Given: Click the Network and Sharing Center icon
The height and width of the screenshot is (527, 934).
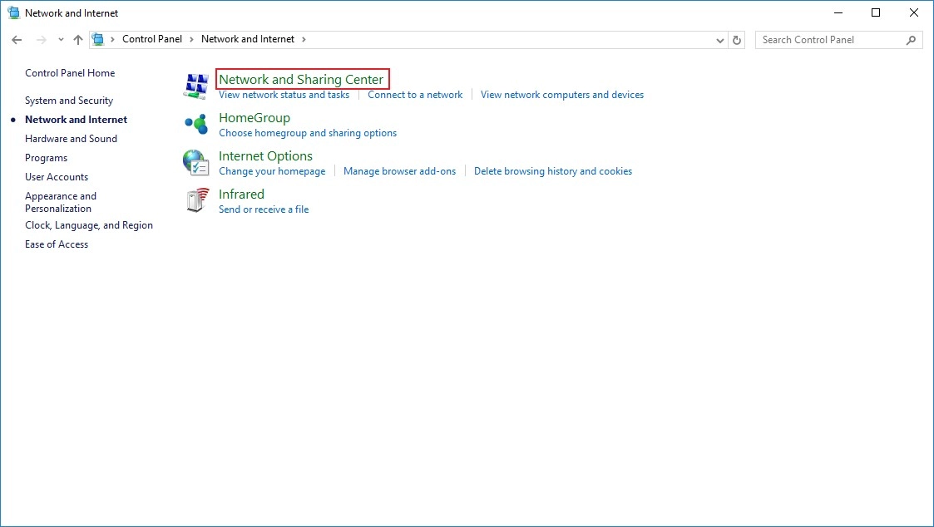Looking at the screenshot, I should [x=196, y=85].
